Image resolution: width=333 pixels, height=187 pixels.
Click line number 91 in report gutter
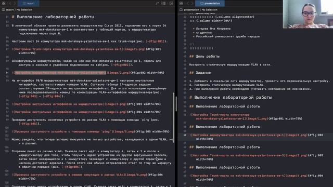7,73
